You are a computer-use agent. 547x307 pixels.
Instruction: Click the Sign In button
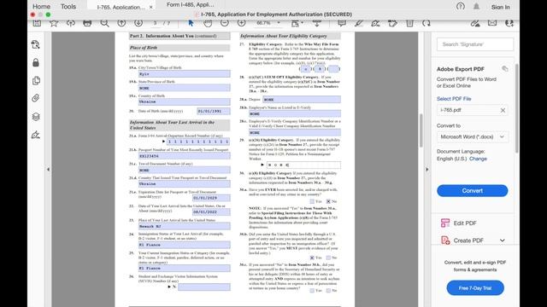click(500, 7)
